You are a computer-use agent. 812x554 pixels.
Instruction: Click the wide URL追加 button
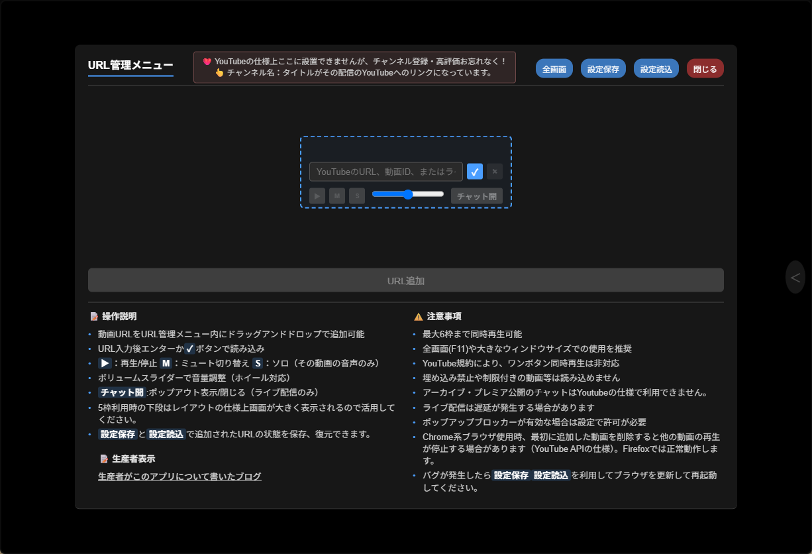pyautogui.click(x=405, y=280)
